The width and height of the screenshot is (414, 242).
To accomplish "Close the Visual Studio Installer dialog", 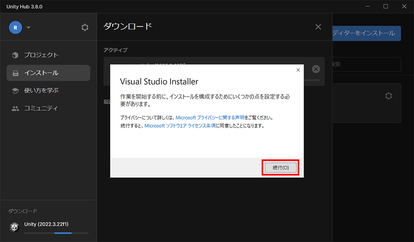I will coord(298,70).
